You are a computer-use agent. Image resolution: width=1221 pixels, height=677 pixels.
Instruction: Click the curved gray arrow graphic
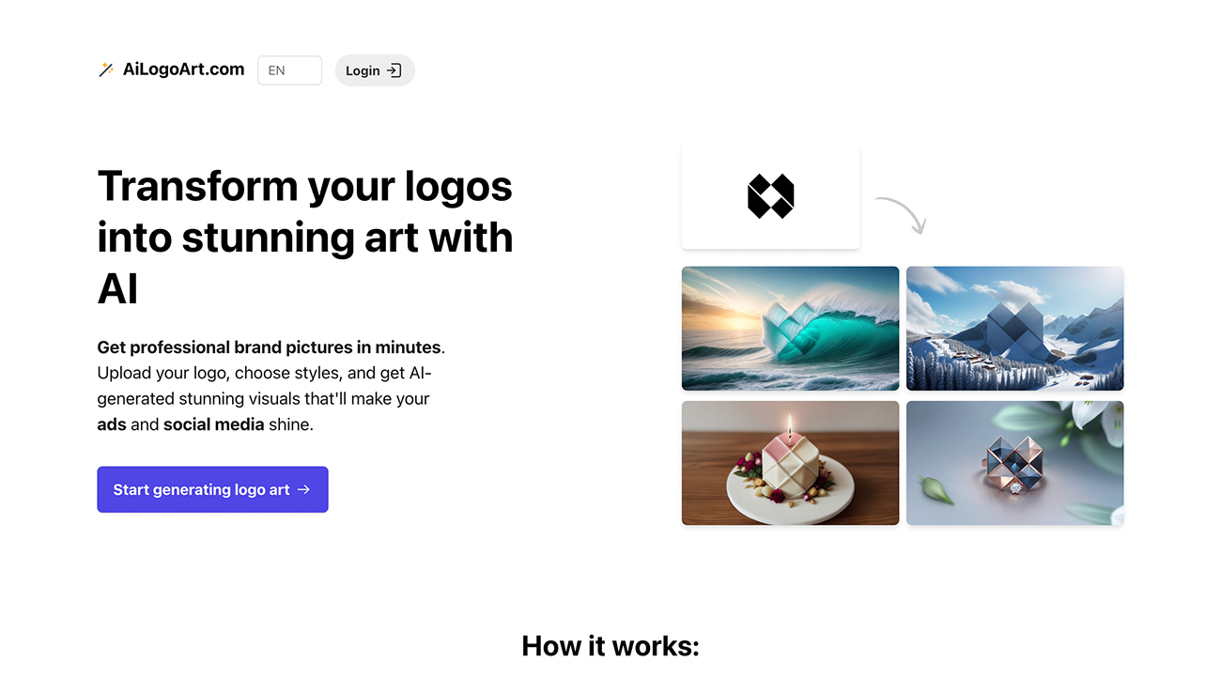(901, 215)
